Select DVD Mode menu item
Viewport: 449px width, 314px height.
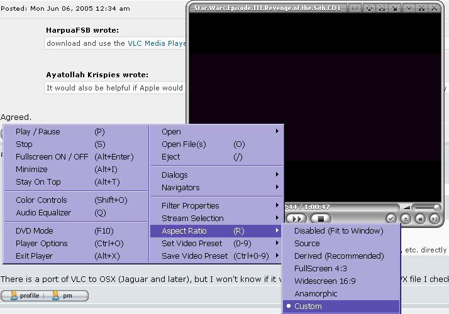pyautogui.click(x=76, y=230)
